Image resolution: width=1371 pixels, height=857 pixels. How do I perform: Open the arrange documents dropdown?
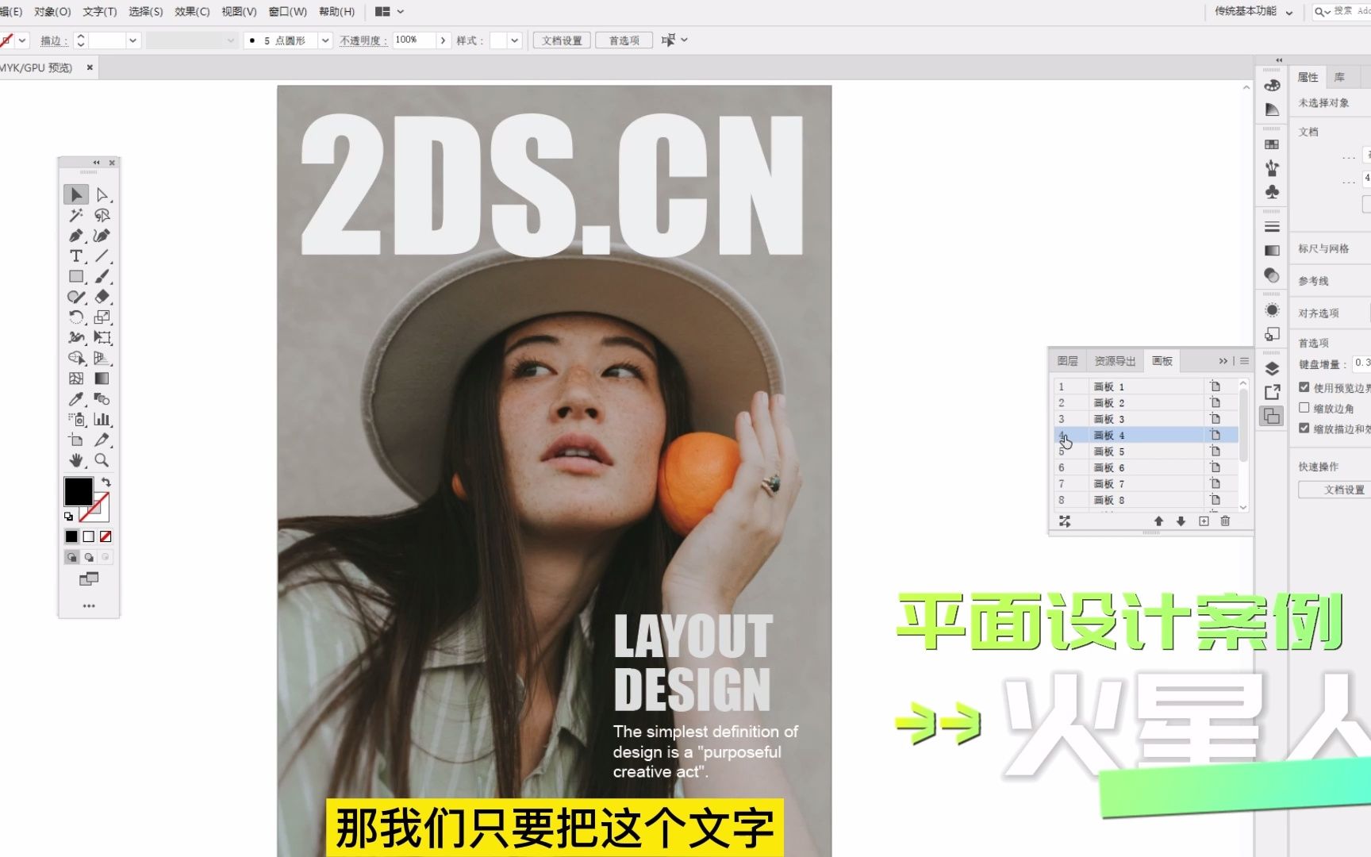point(390,12)
